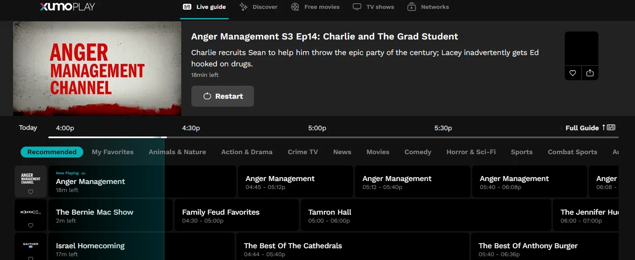The image size is (635, 260).
Task: Favorite the Anger Management Channel in guide
Action: point(31,192)
